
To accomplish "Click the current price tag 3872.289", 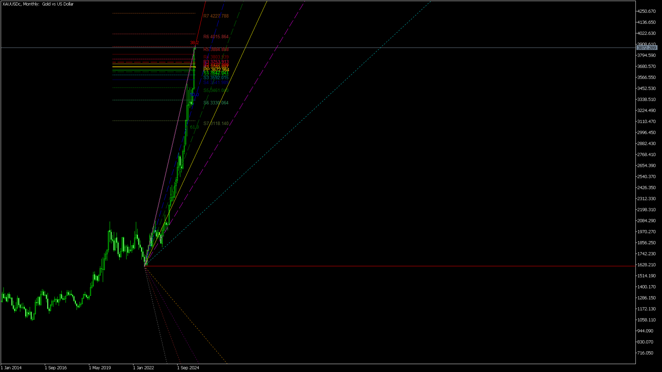I will coord(647,48).
